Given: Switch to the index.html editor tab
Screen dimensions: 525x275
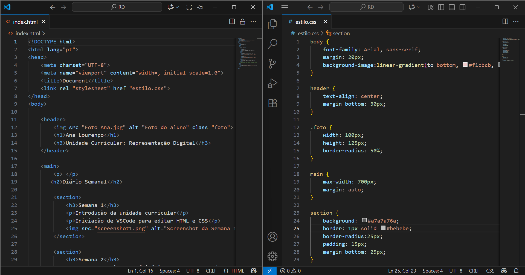Looking at the screenshot, I should (25, 22).
